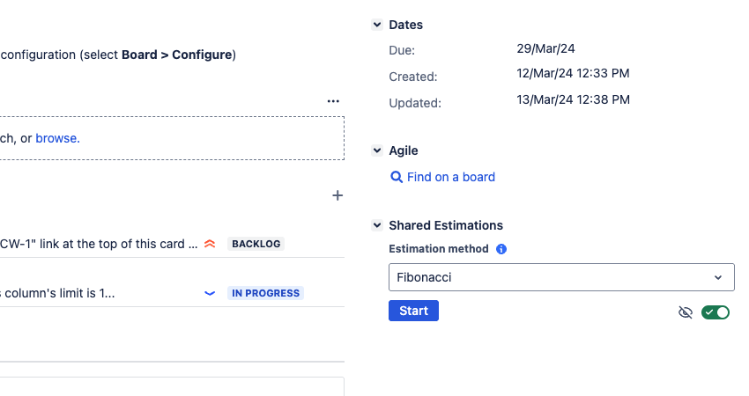The height and width of the screenshot is (396, 749).
Task: Open the Fibonacci estimation method dropdown
Action: (x=561, y=277)
